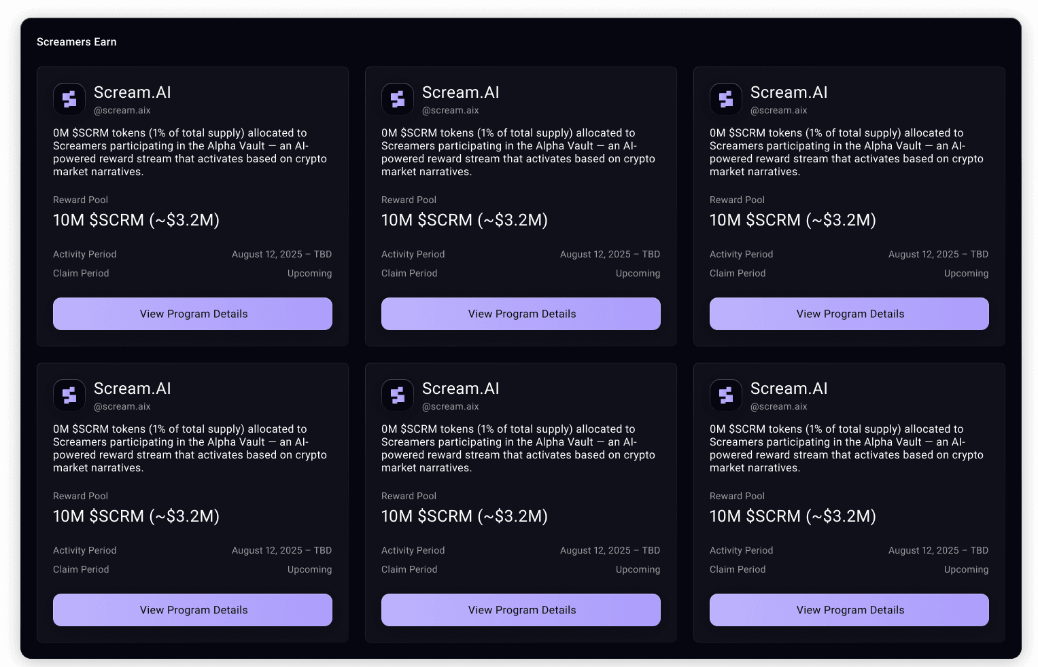Click the Scream.AI logo icon in the top-right card
Viewport: 1038px width, 667px height.
tap(726, 99)
